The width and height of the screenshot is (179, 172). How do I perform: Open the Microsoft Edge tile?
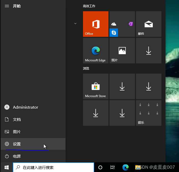pyautogui.click(x=96, y=51)
